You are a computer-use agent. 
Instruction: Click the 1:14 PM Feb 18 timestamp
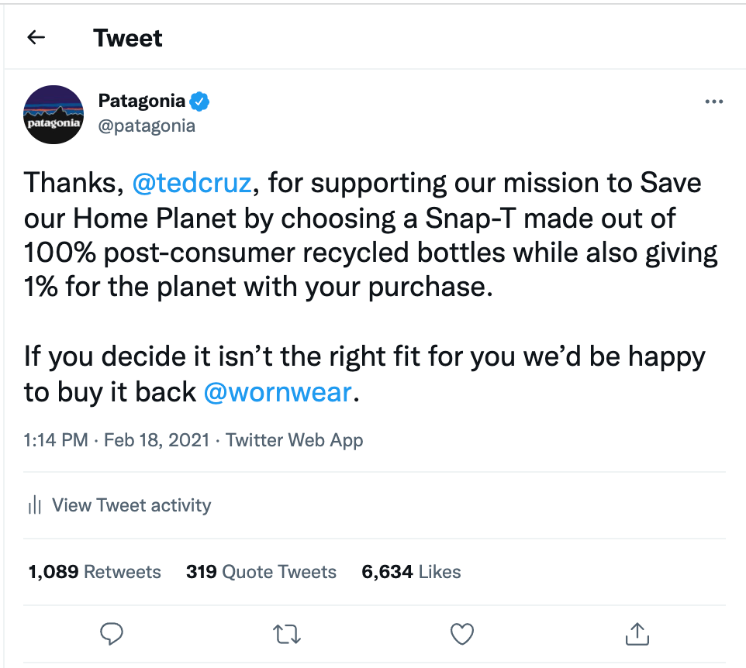tap(116, 440)
